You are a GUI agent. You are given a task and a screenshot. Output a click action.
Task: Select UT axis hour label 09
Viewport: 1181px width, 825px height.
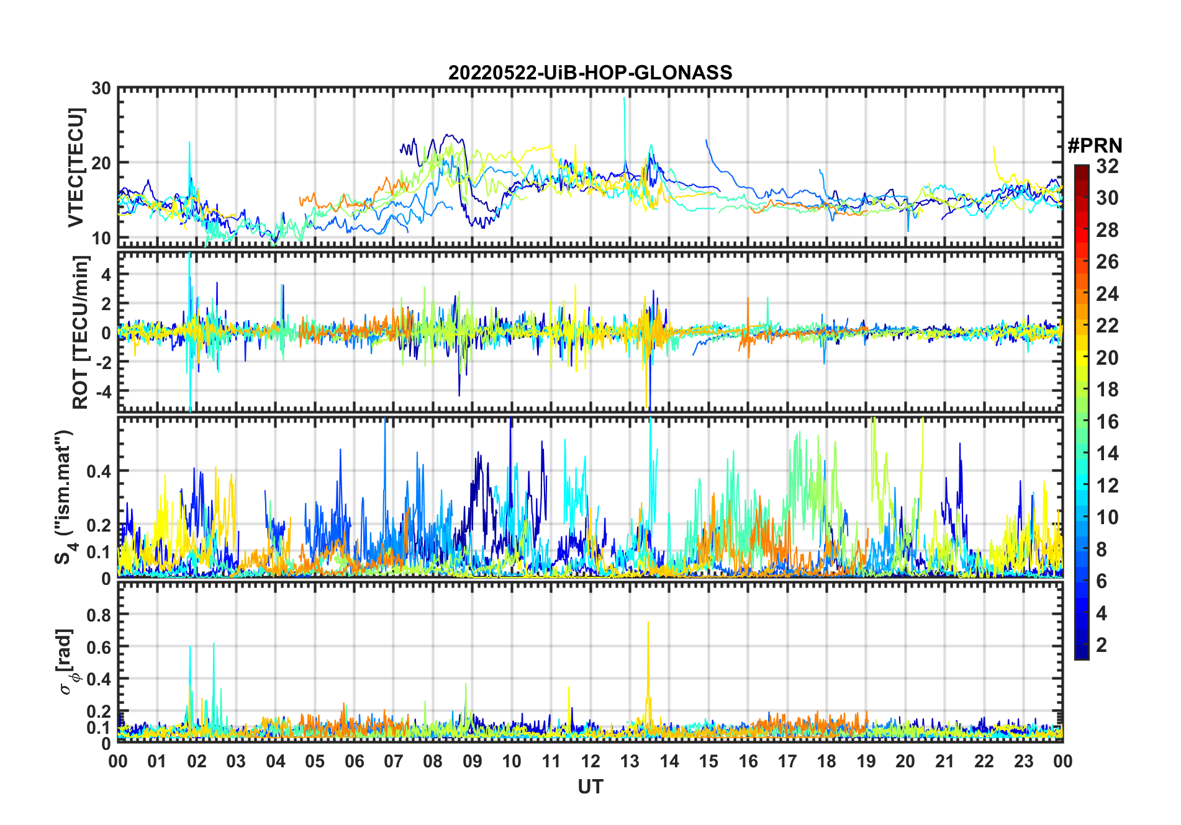pyautogui.click(x=473, y=761)
